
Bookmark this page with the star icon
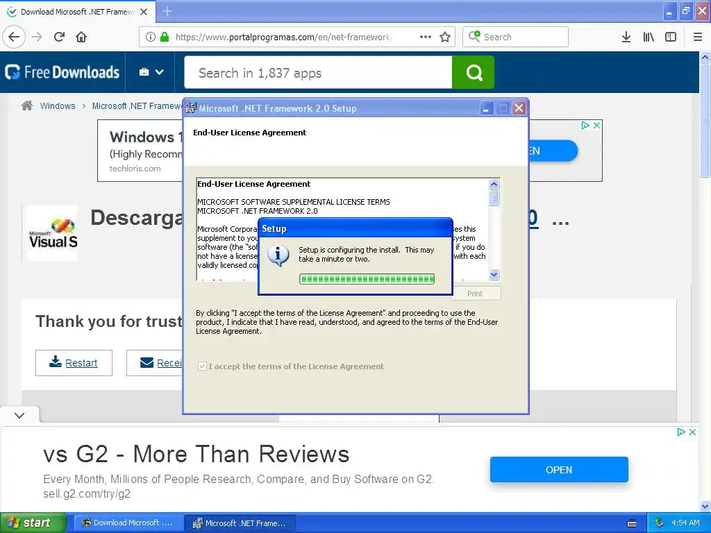coord(445,37)
